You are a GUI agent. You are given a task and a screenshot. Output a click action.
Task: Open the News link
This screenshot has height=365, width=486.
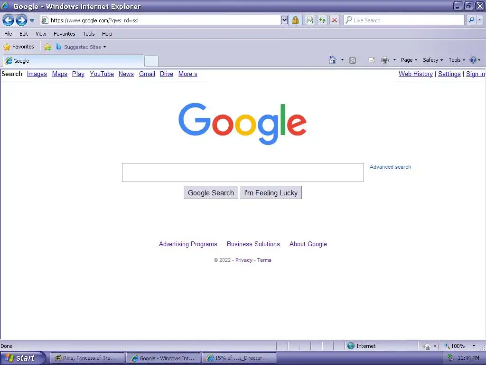point(126,74)
